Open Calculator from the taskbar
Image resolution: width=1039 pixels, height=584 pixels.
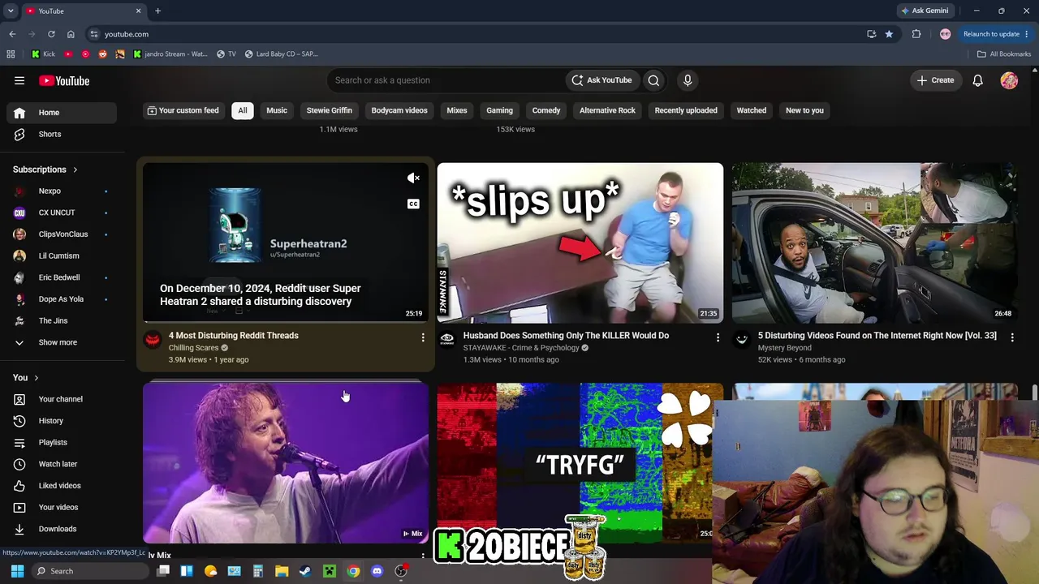click(258, 571)
